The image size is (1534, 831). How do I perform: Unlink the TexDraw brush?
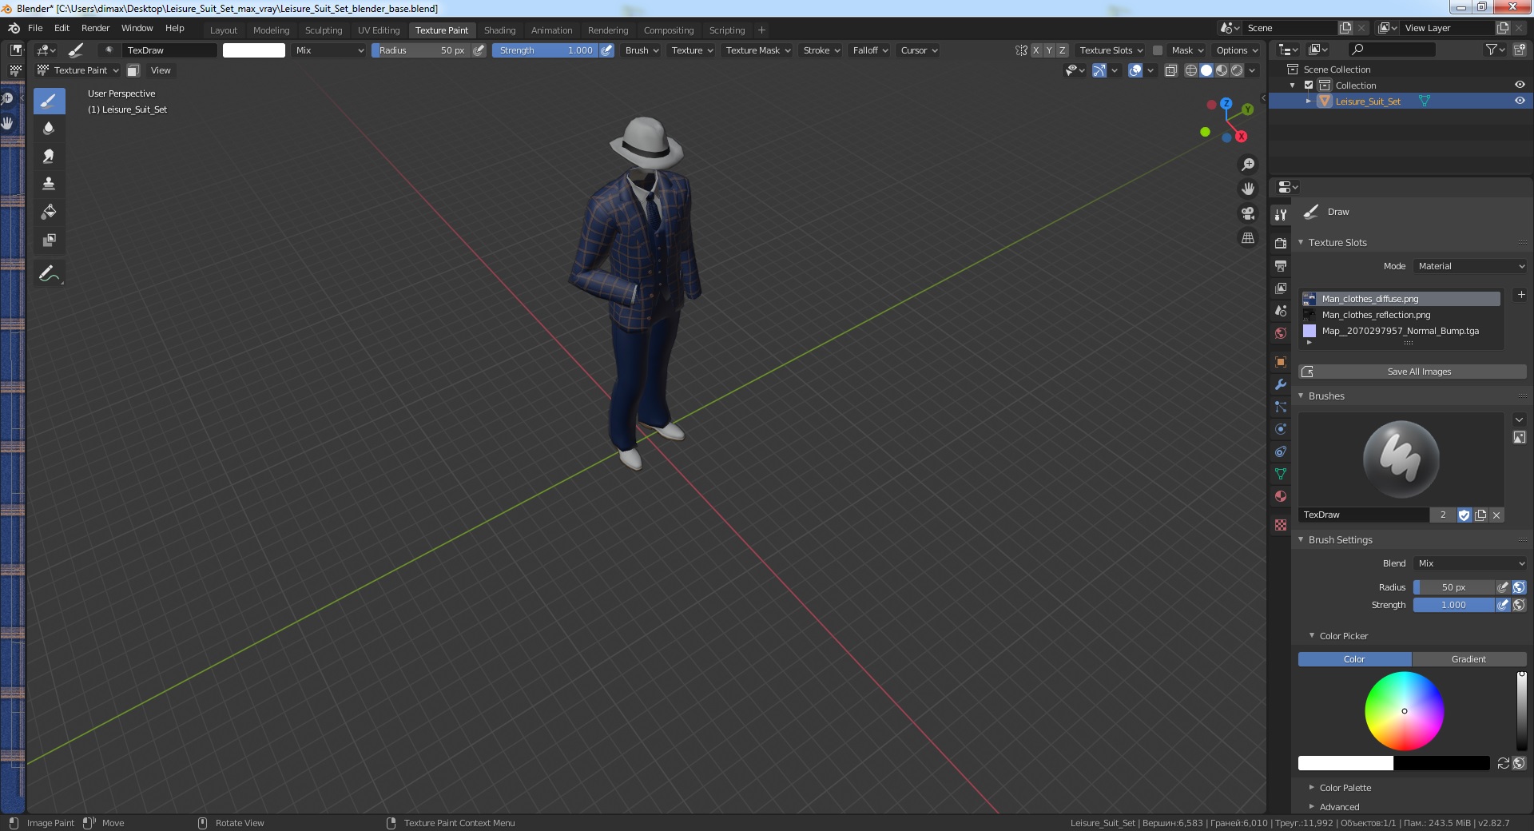pyautogui.click(x=1496, y=515)
